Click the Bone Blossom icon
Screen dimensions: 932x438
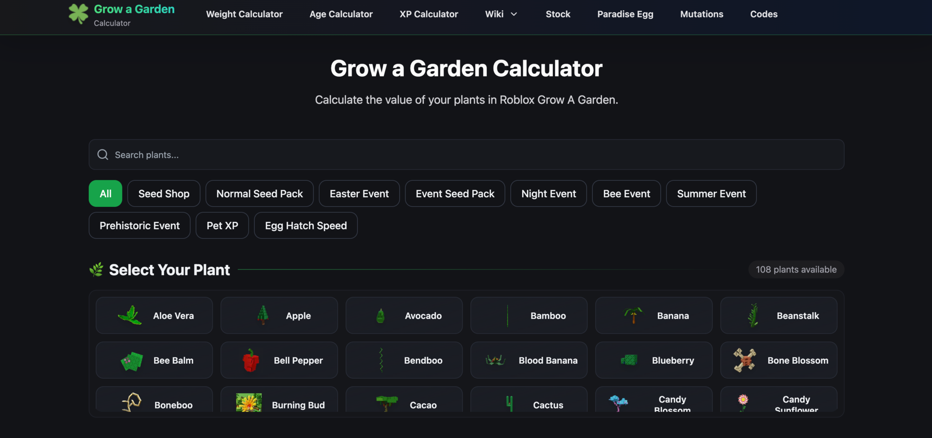745,360
